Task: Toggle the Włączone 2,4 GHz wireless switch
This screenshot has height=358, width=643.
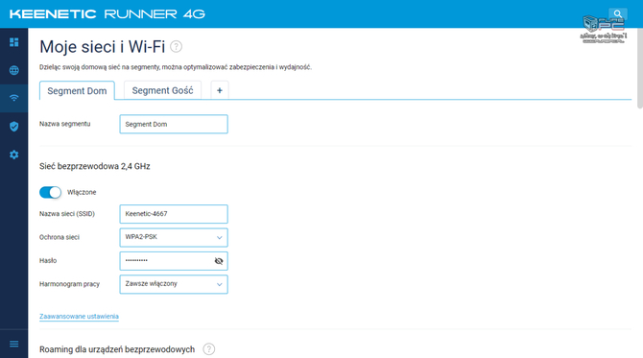Action: click(50, 192)
